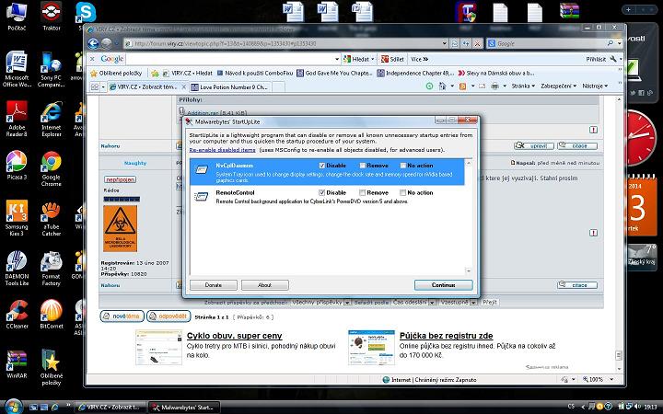The width and height of the screenshot is (663, 414).
Task: Check Remove option for RemoteControl
Action: pyautogui.click(x=361, y=192)
